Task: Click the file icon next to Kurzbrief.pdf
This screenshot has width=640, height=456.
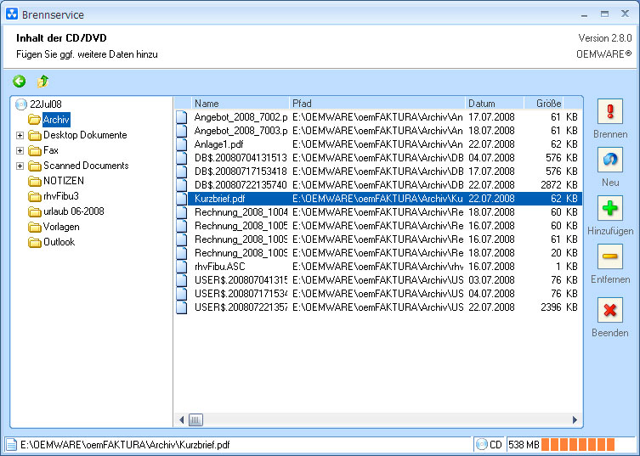Action: [182, 199]
